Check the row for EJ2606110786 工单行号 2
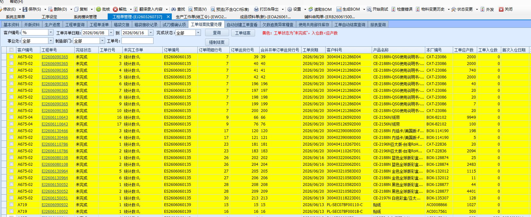The width and height of the screenshot is (531, 217). coord(12,151)
